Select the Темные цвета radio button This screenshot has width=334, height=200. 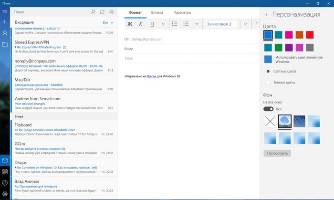pyautogui.click(x=269, y=82)
